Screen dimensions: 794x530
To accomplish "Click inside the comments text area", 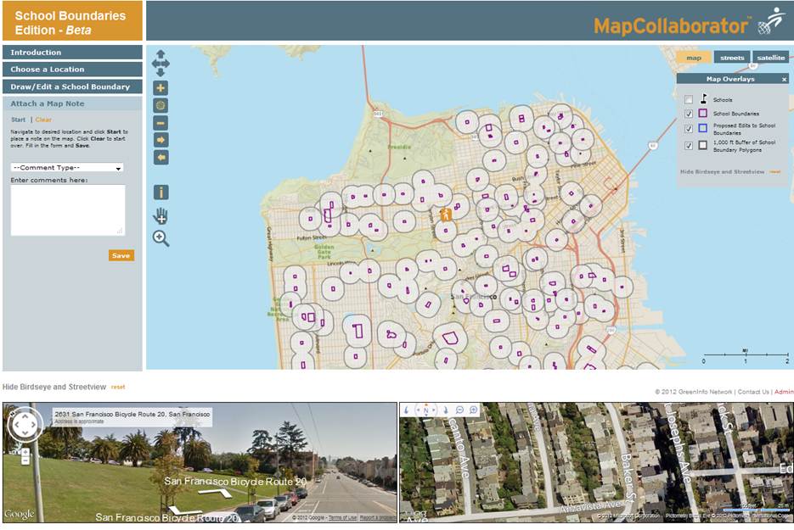I will (68, 209).
